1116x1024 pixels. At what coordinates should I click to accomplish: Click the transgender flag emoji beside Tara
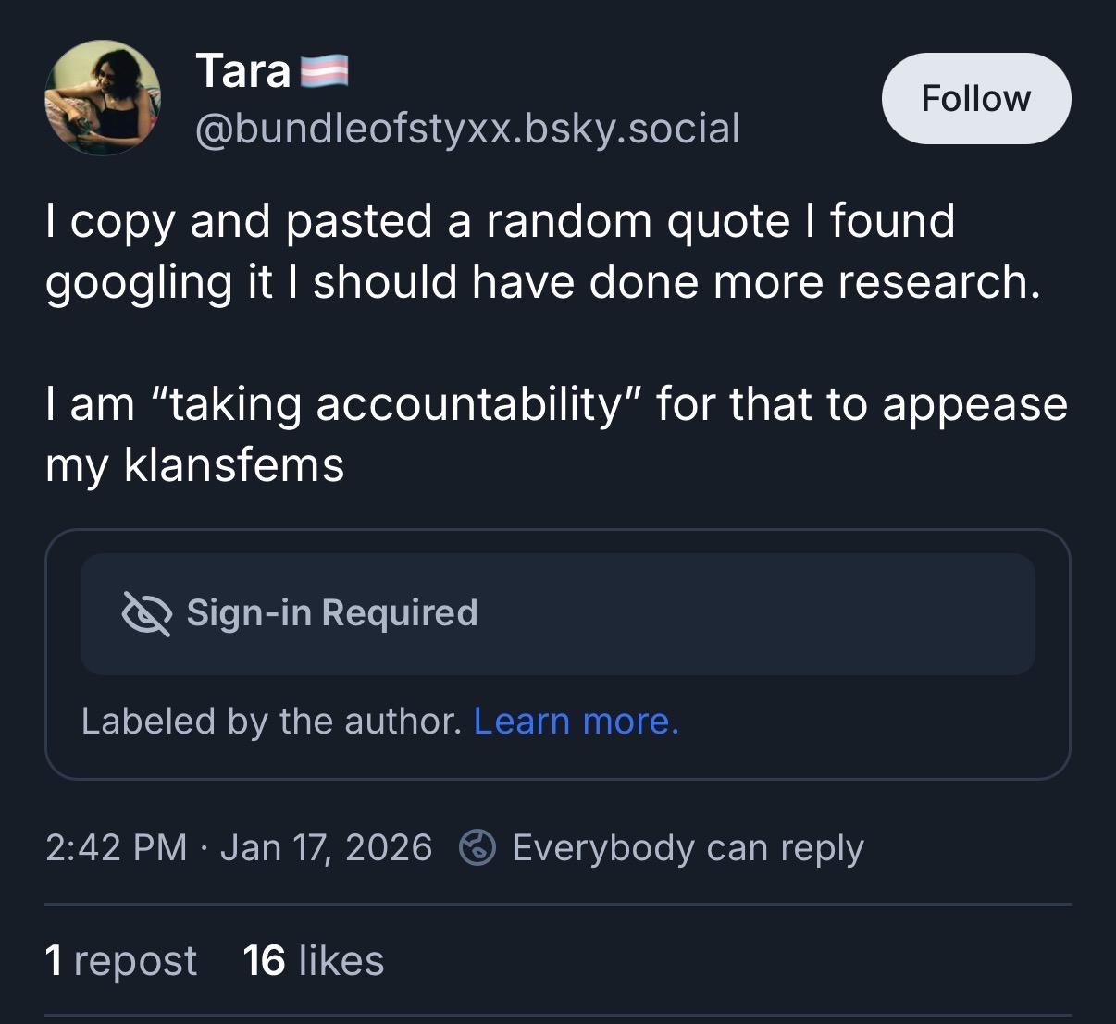[325, 71]
